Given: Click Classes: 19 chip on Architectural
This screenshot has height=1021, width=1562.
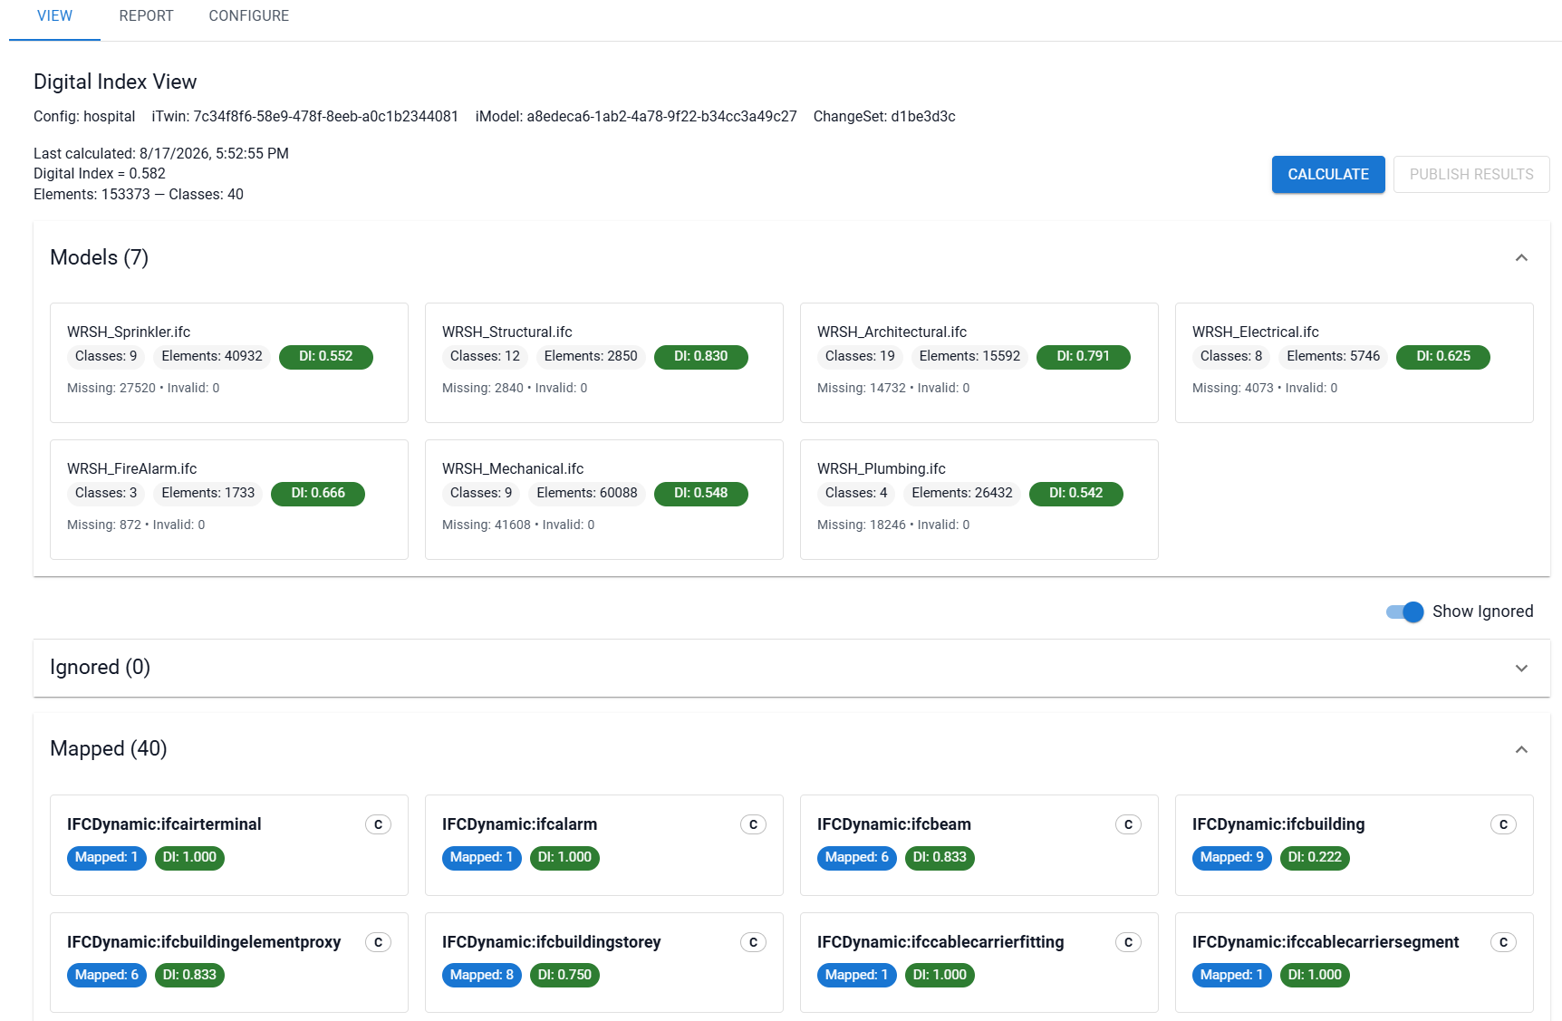Looking at the screenshot, I should [860, 357].
